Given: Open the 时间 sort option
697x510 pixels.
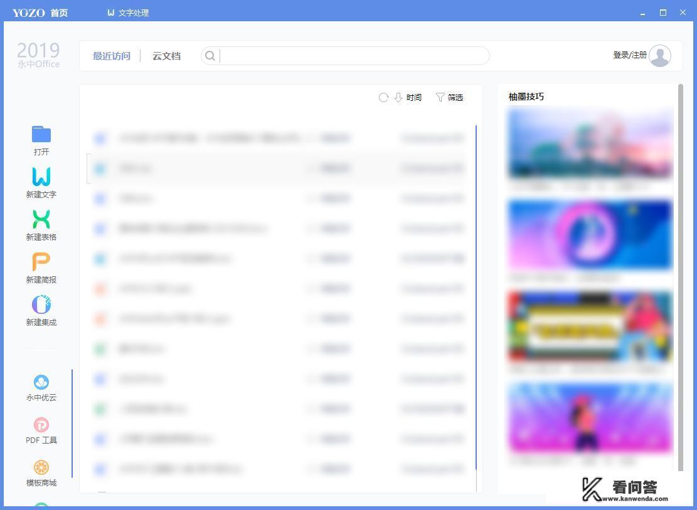Looking at the screenshot, I should [413, 98].
